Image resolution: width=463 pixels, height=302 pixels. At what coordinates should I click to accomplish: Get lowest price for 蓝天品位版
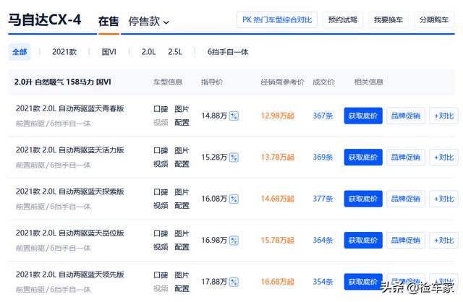pos(363,241)
